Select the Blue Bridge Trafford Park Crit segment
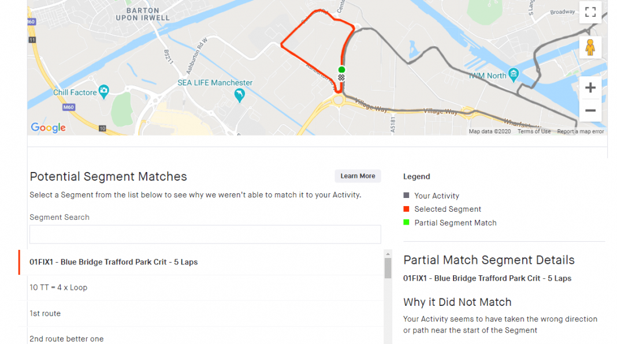The height and width of the screenshot is (344, 617). [x=112, y=261]
